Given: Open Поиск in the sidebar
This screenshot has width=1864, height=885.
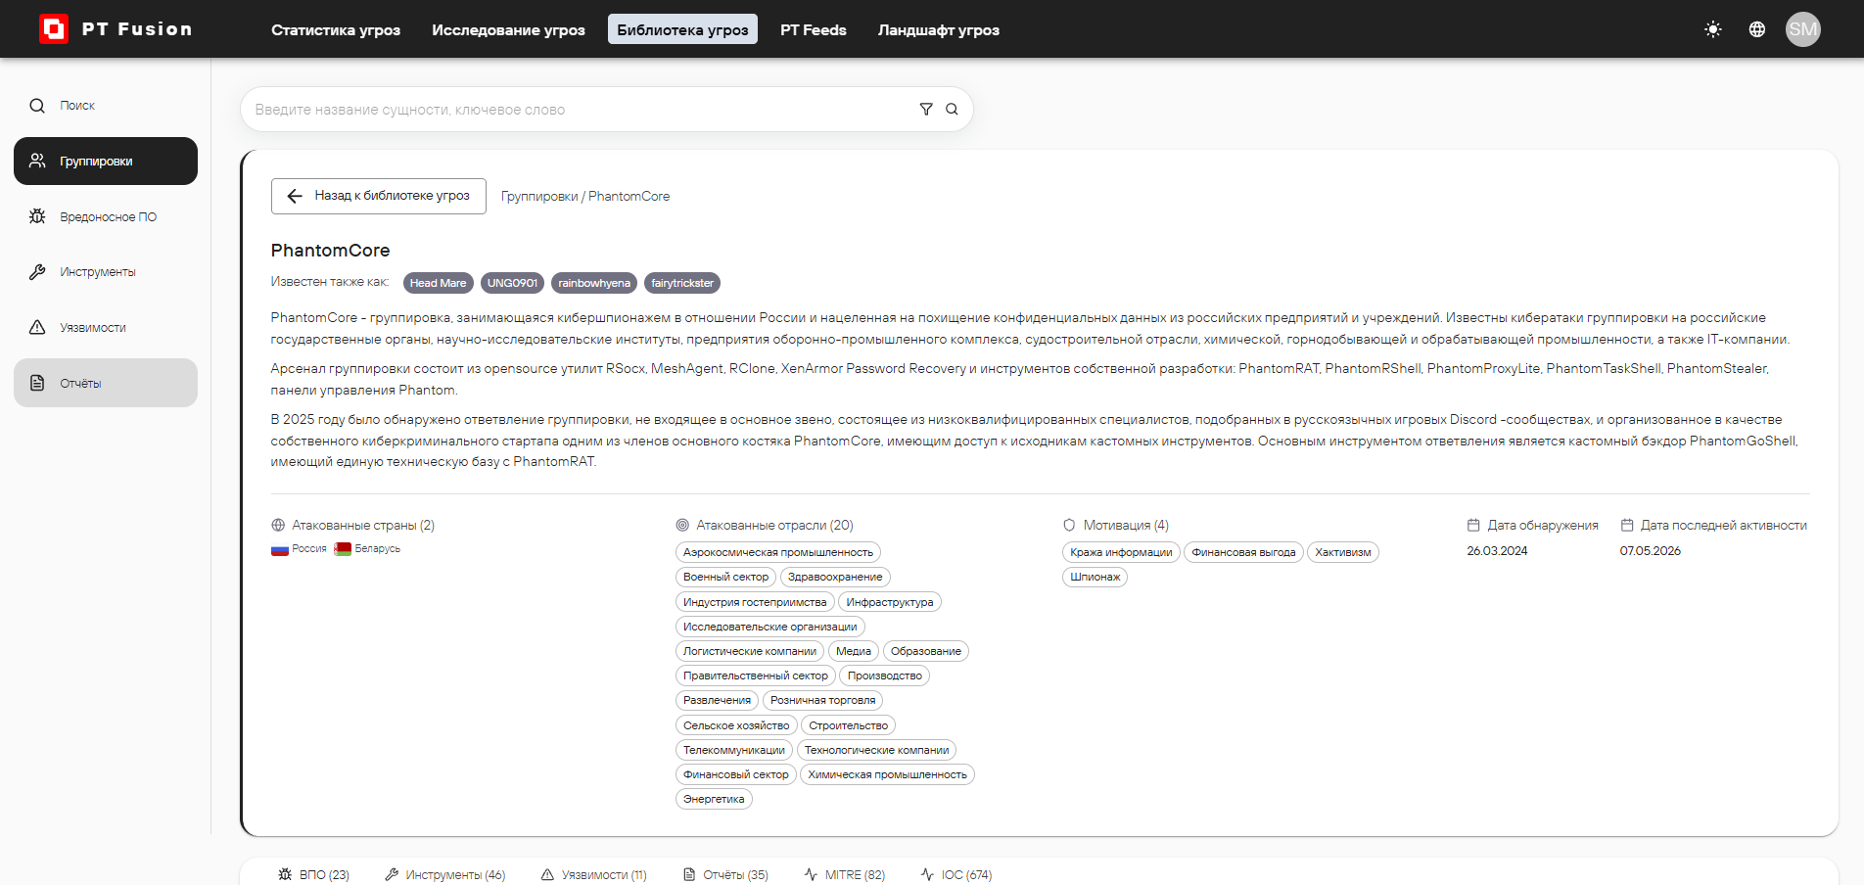Looking at the screenshot, I should [106, 106].
